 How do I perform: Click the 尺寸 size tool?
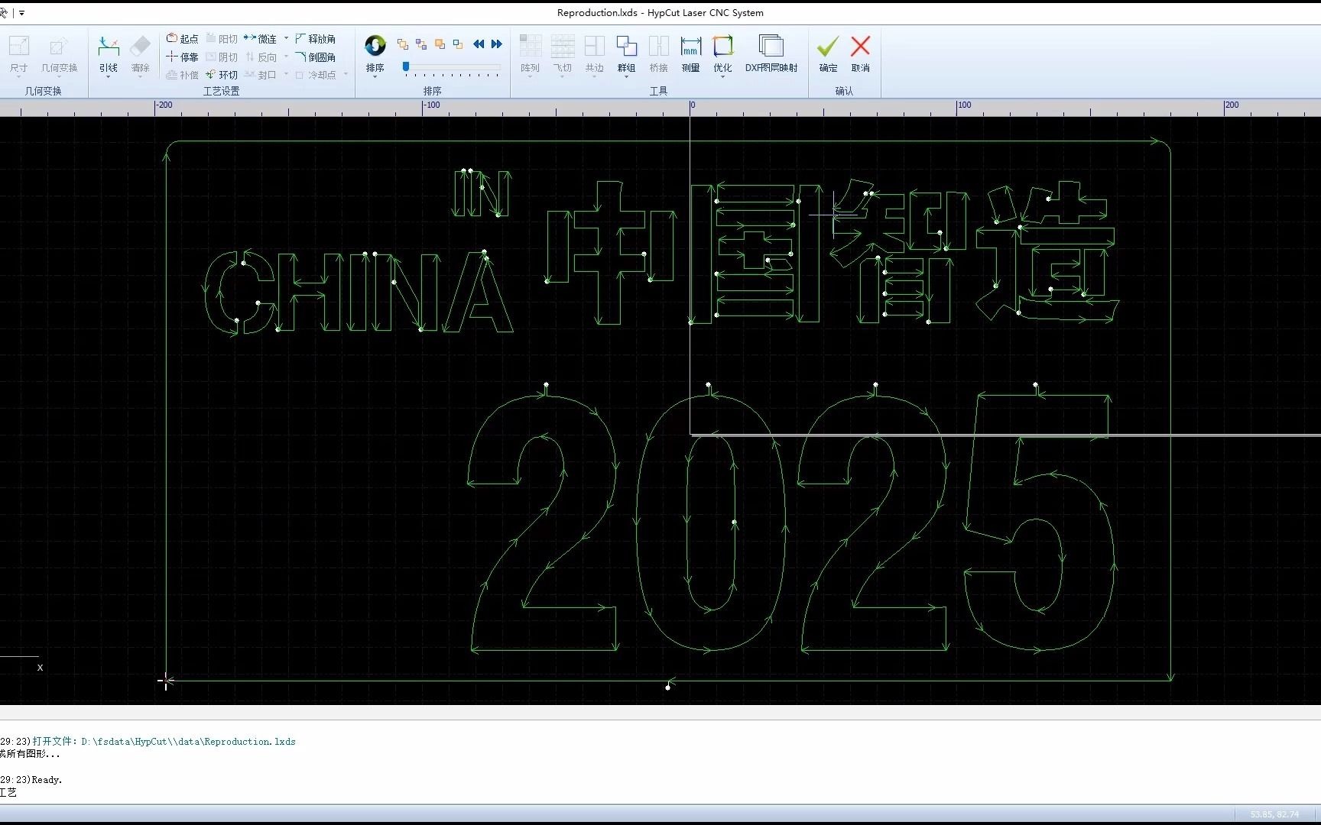19,54
